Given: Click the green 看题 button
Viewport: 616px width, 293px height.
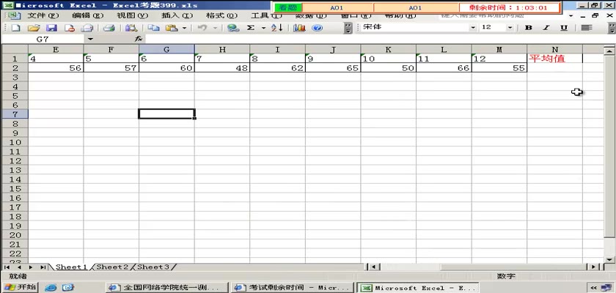Looking at the screenshot, I should click(x=288, y=8).
